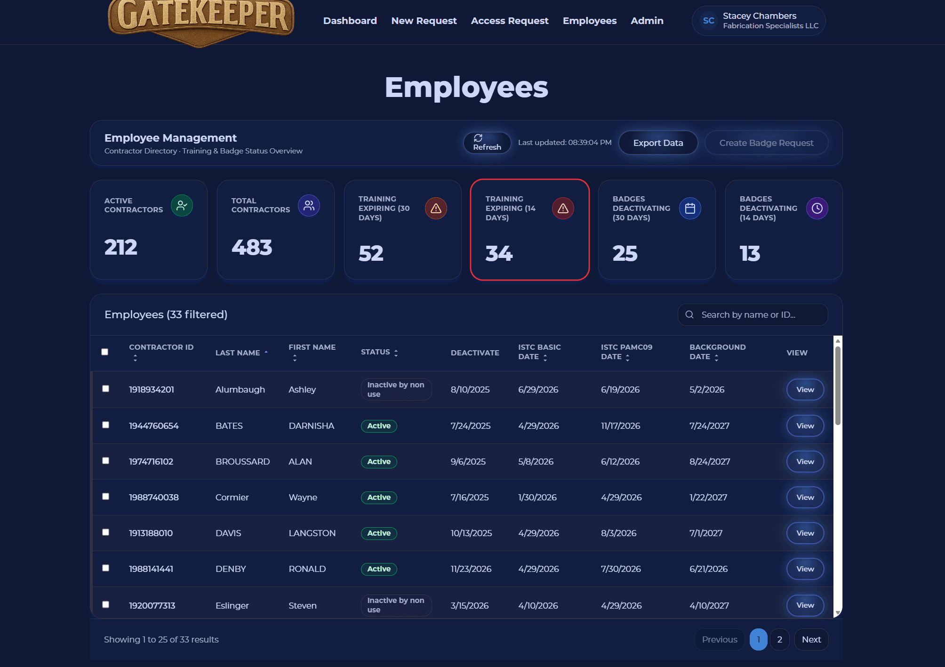
Task: Click the Export Data button
Action: coord(658,143)
